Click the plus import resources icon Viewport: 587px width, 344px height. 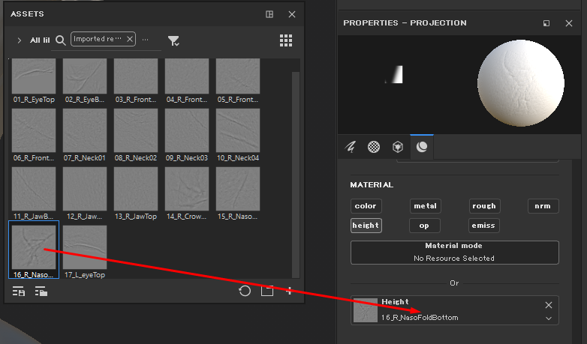[289, 291]
